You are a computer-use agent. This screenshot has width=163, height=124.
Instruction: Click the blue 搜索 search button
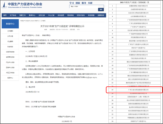pyautogui.click(x=101, y=10)
